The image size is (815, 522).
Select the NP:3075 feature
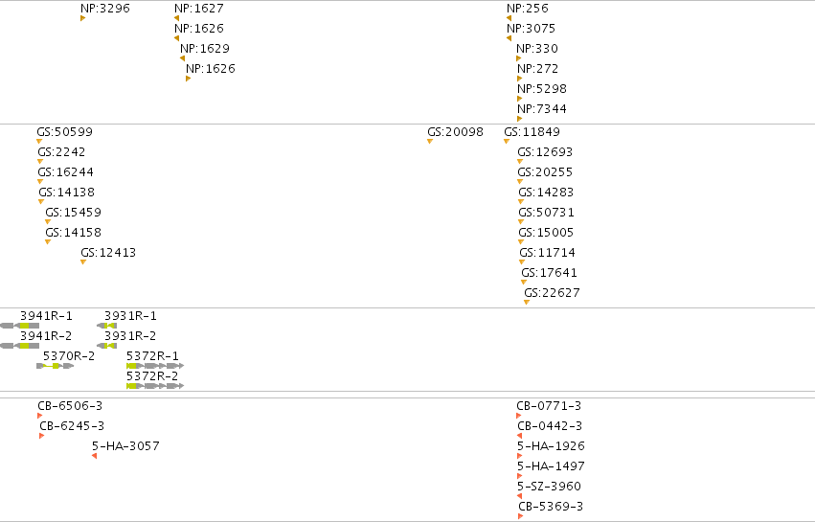pos(532,28)
